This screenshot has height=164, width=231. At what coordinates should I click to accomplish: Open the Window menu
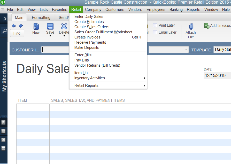coord(211,10)
